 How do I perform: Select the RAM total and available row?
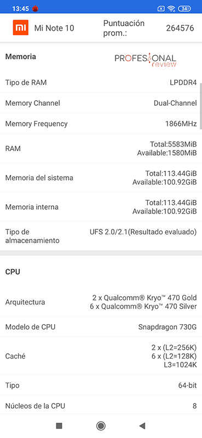coord(101,148)
